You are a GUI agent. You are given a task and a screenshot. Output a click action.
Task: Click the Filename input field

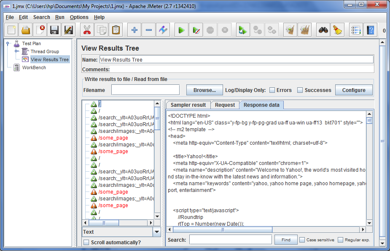145,90
